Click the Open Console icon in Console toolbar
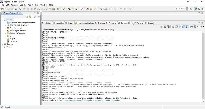Image resolution: width=205 pixels, height=109 pixels. pyautogui.click(x=201, y=27)
